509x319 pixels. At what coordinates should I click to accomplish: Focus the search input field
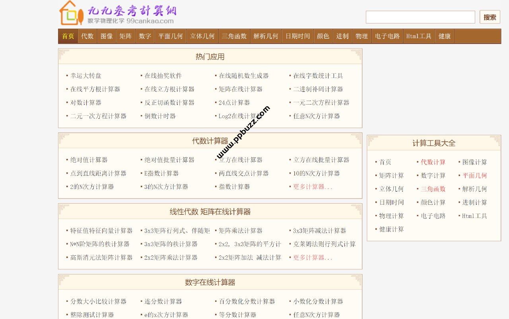pos(420,17)
